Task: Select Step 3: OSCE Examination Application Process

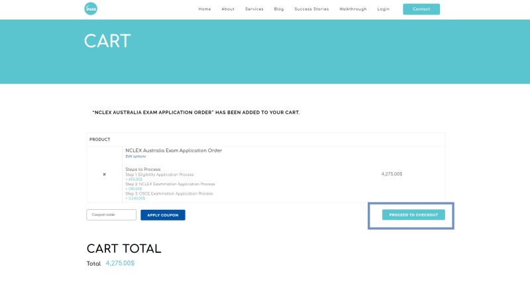Action: coord(169,193)
